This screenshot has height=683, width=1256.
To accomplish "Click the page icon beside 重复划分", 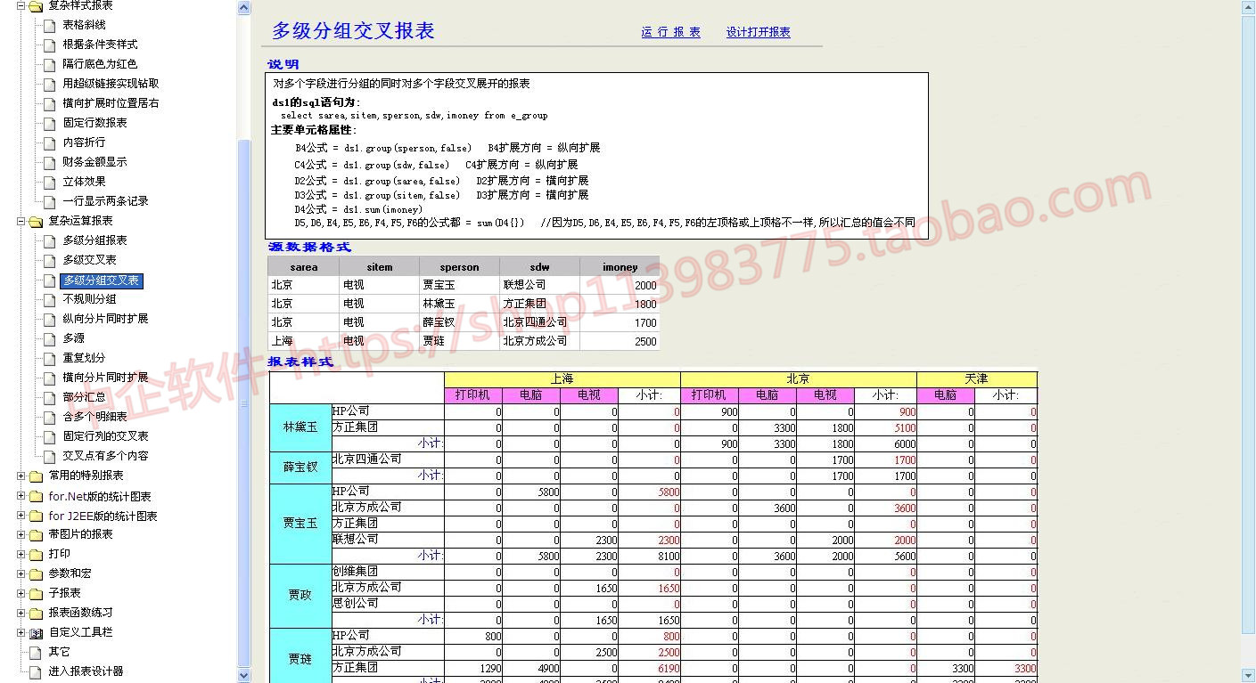I will tap(49, 358).
